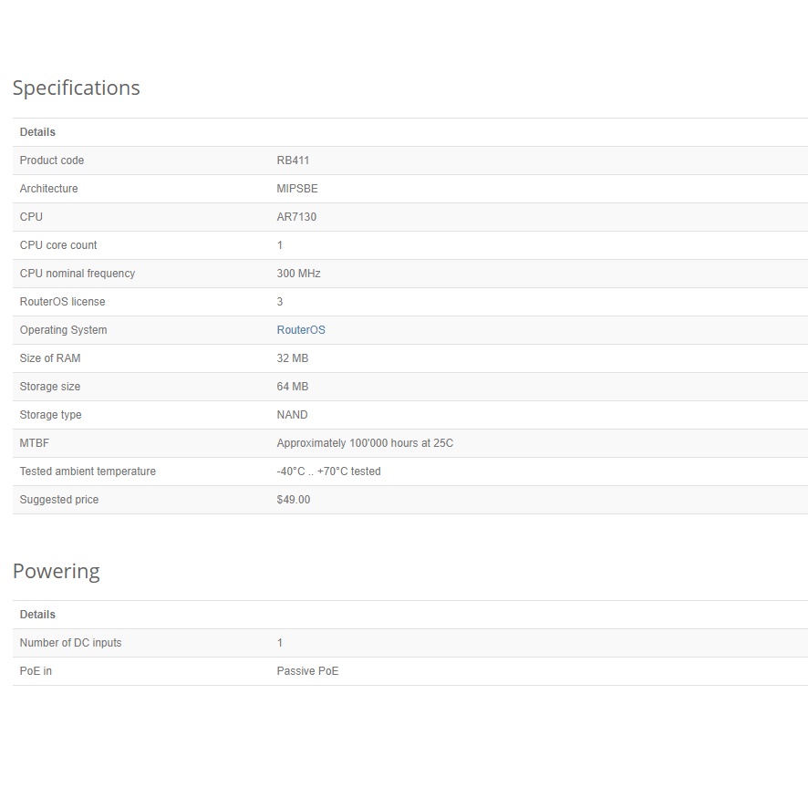
Task: Click the Details header under Specifications
Action: click(x=37, y=132)
